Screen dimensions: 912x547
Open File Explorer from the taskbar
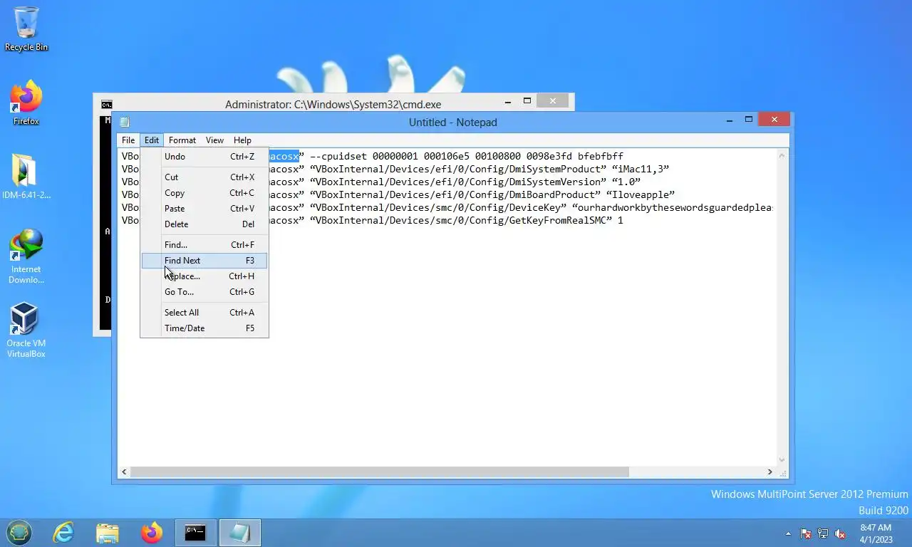point(108,533)
